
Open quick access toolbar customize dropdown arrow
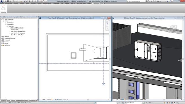[x=46, y=1]
